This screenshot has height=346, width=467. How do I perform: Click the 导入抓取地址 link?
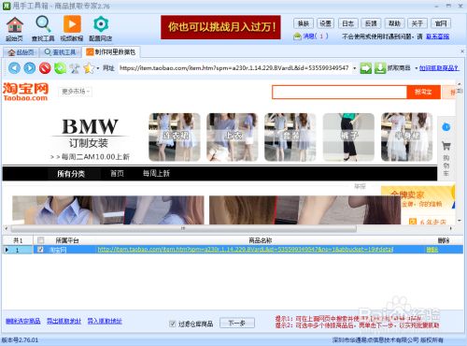tap(105, 321)
